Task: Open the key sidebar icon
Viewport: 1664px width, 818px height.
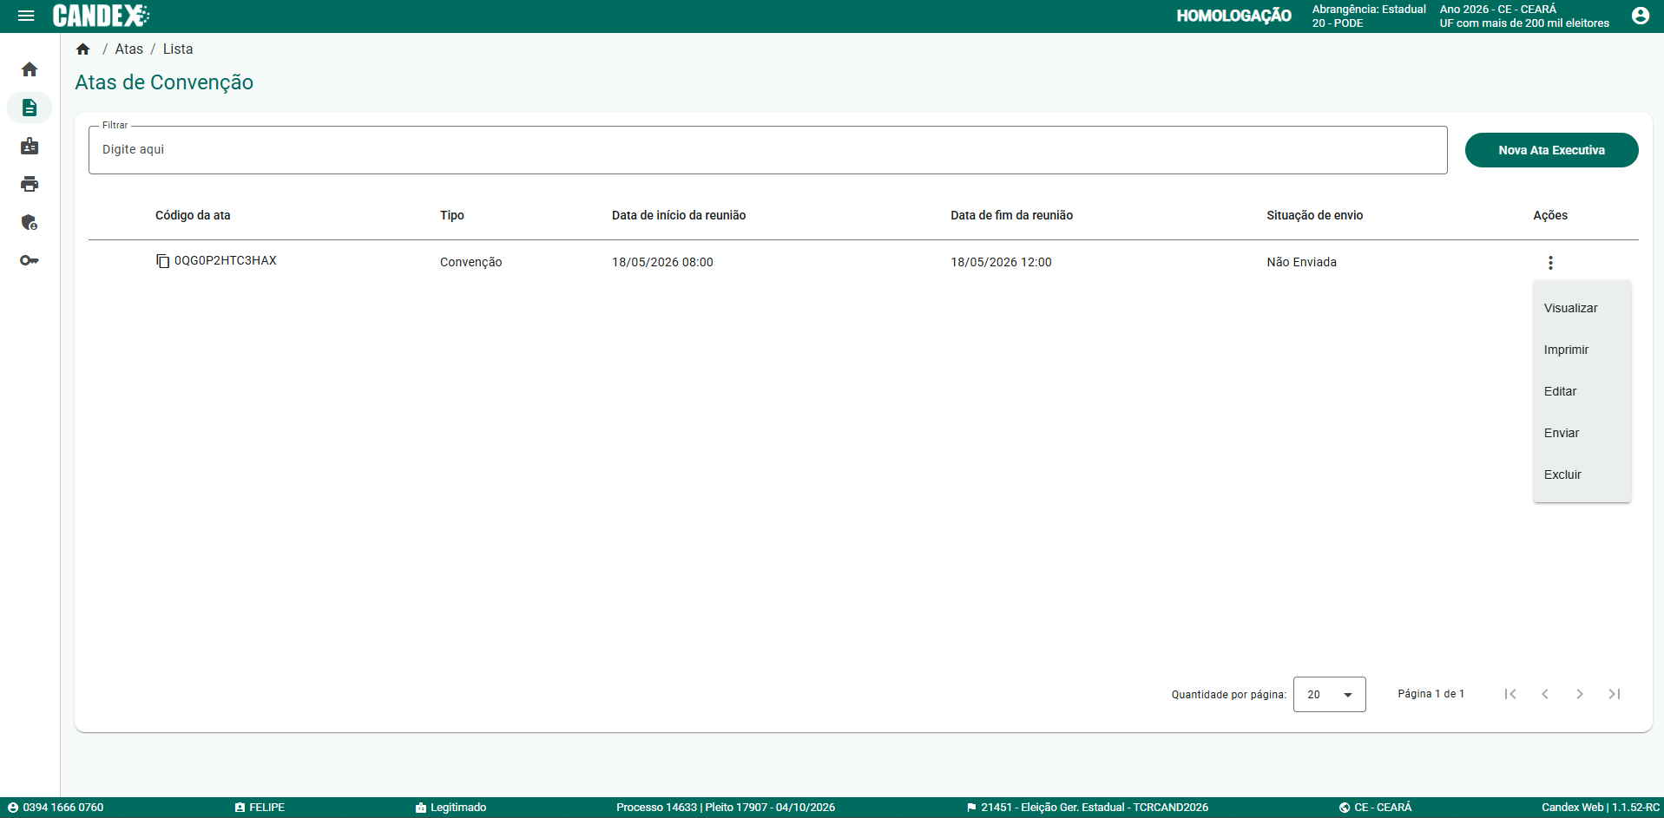Action: (x=30, y=260)
